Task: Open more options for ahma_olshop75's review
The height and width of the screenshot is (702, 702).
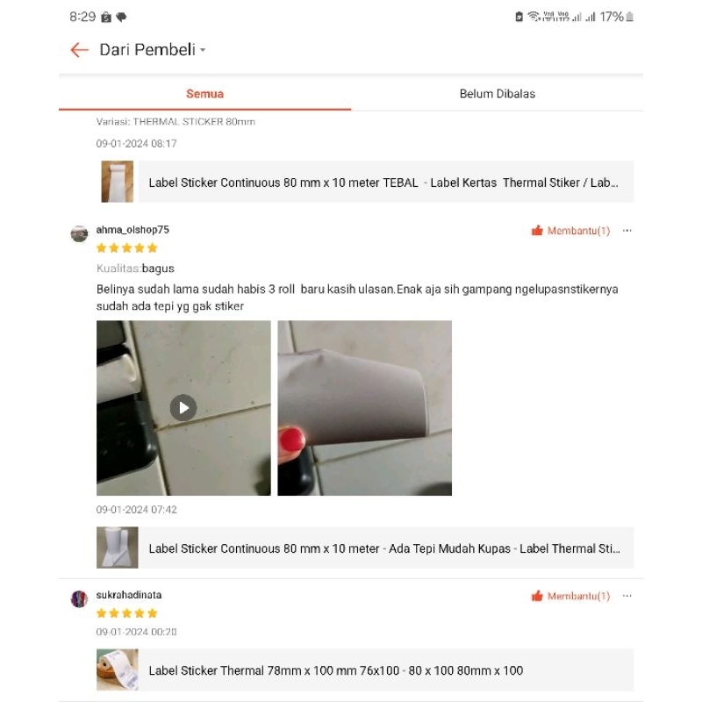Action: pyautogui.click(x=627, y=231)
